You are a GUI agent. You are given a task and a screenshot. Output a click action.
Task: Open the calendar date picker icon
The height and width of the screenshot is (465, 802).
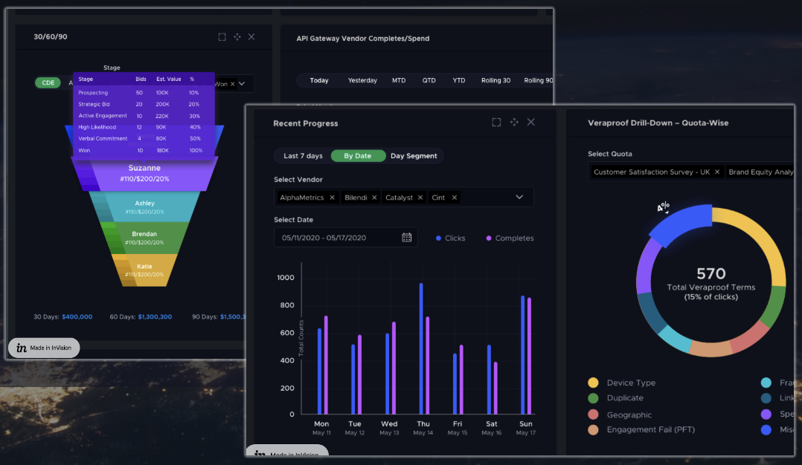(x=407, y=238)
